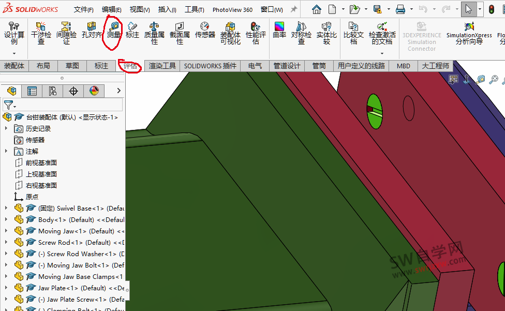The image size is (505, 311).
Task: Click the 3DEXPERIENCE Simulation Connector button
Action: pos(422,32)
